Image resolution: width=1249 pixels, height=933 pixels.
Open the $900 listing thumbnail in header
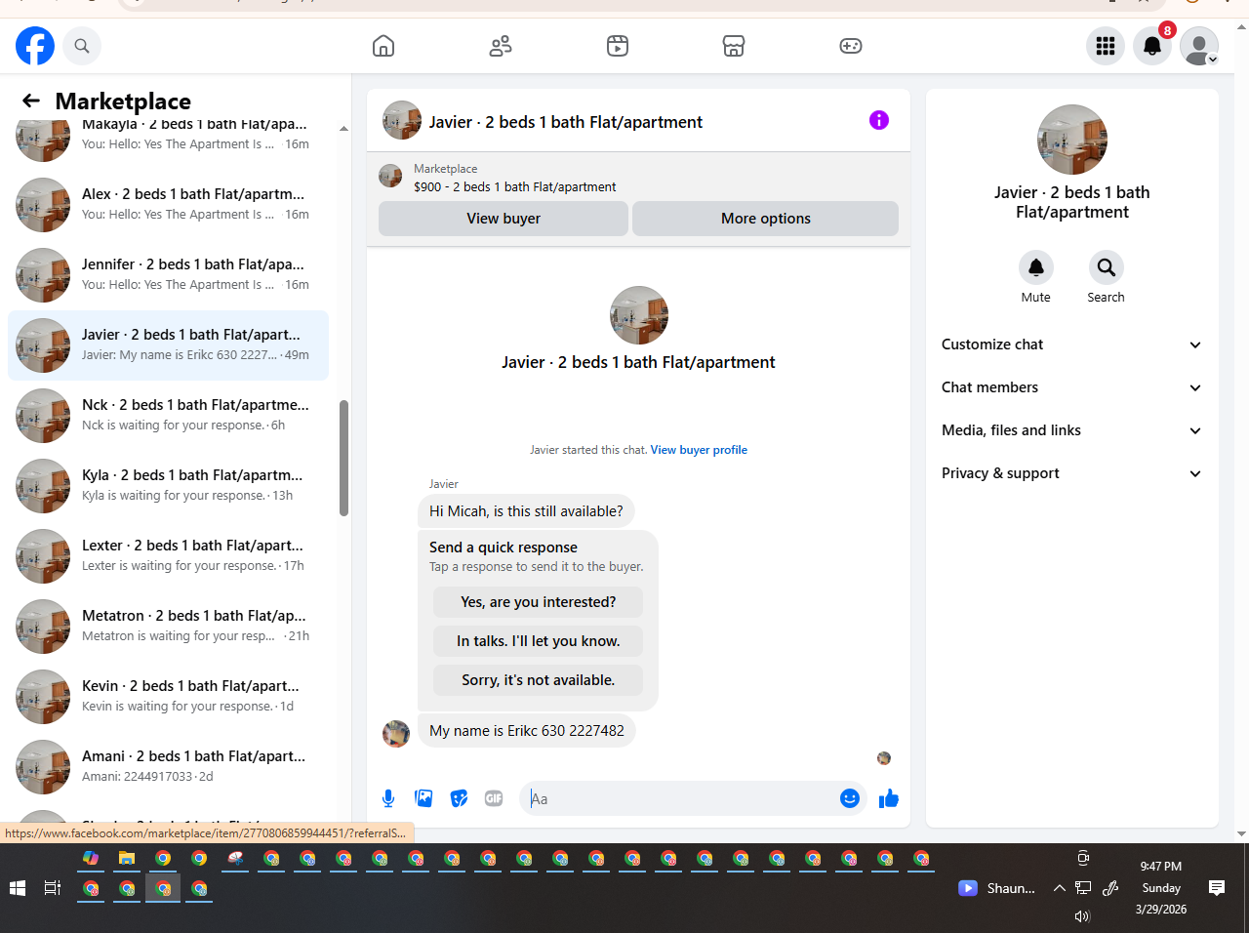(390, 177)
